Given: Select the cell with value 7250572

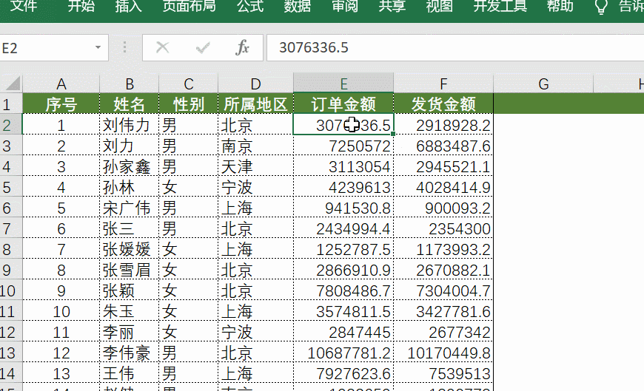Looking at the screenshot, I should click(x=343, y=146).
